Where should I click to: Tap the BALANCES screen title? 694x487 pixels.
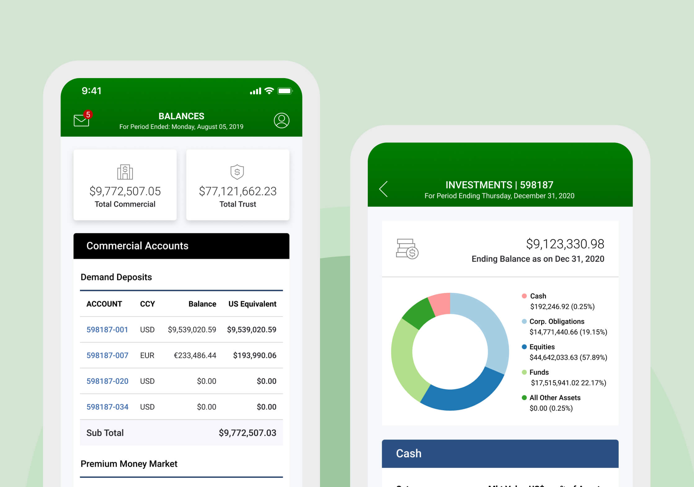pos(181,116)
